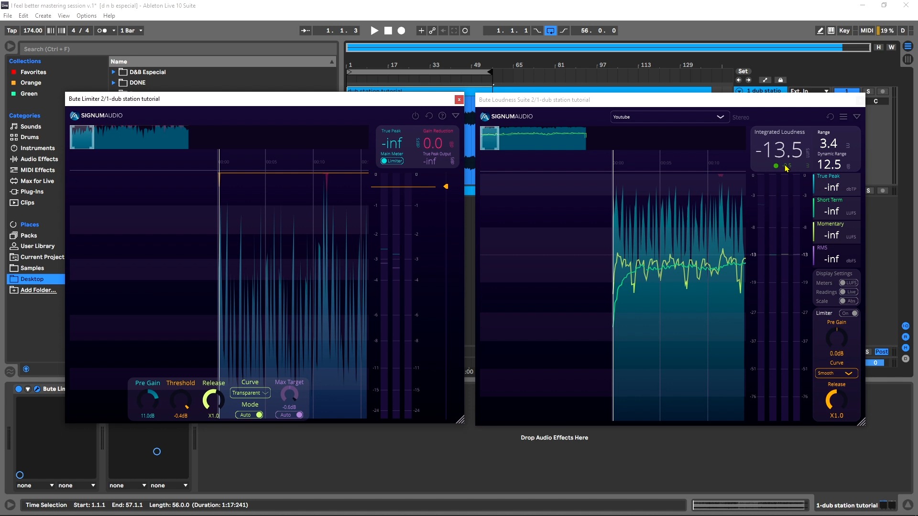The image size is (918, 516).
Task: Select the Max for Live category
Action: [37, 181]
